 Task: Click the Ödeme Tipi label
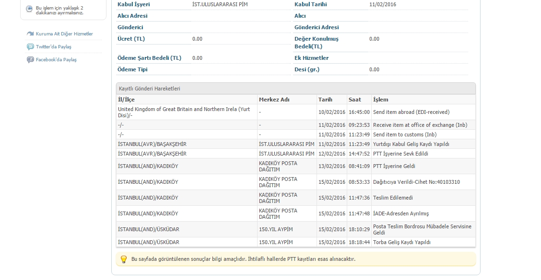tap(132, 69)
